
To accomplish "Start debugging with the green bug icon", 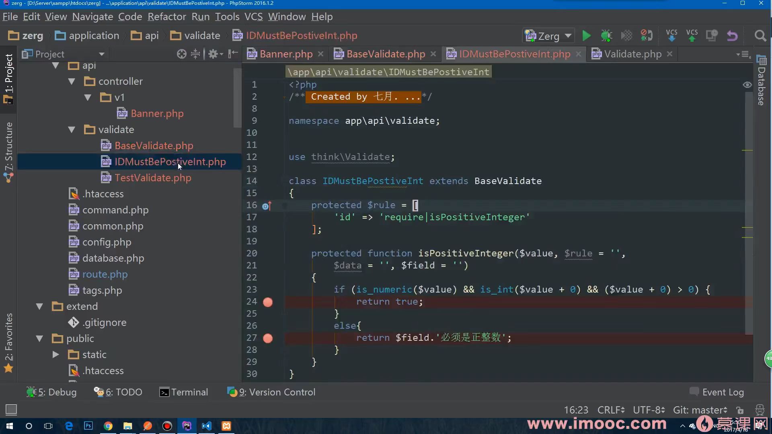I will tap(606, 36).
